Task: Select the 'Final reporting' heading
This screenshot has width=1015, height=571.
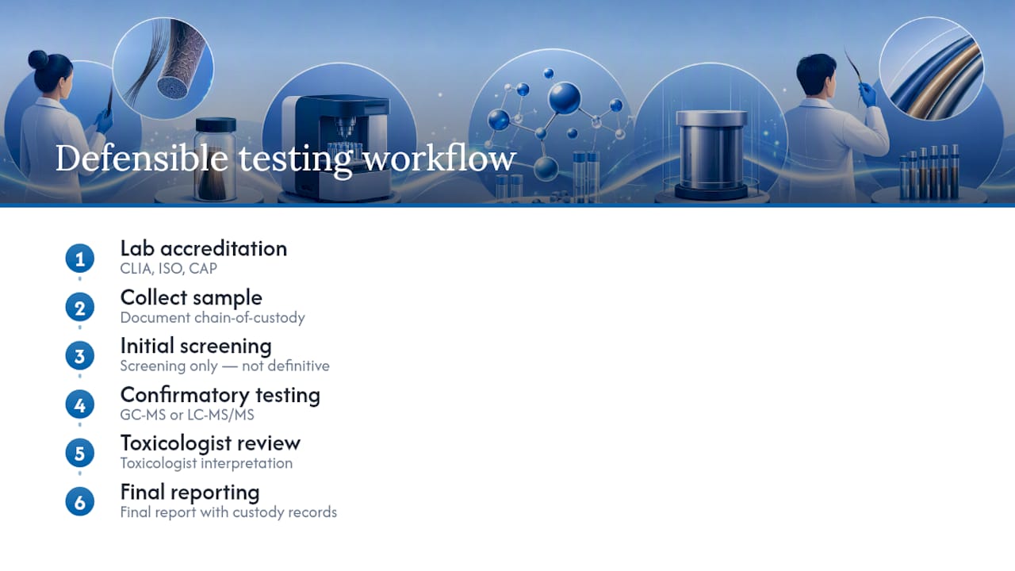Action: pyautogui.click(x=190, y=492)
